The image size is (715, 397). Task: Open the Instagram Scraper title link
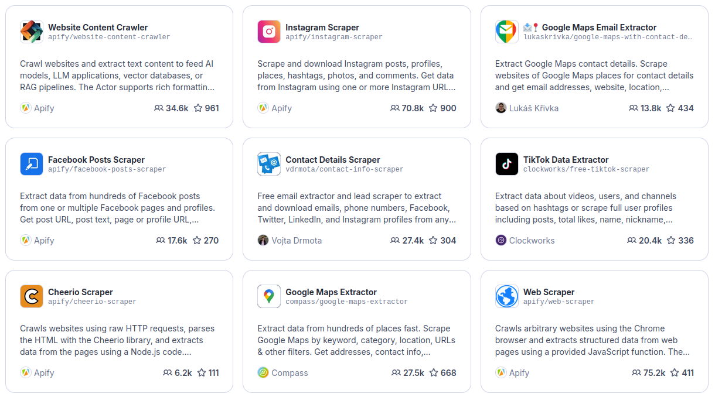point(322,28)
